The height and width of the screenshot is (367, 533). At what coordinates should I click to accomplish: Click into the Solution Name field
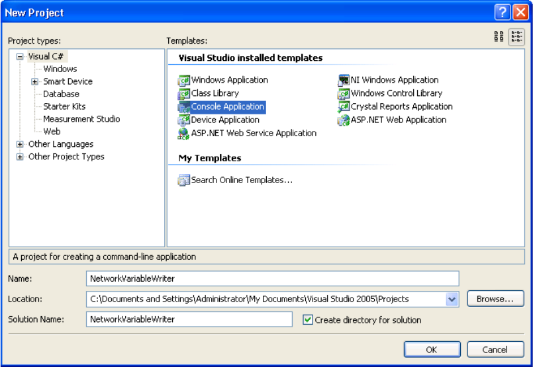tap(189, 319)
